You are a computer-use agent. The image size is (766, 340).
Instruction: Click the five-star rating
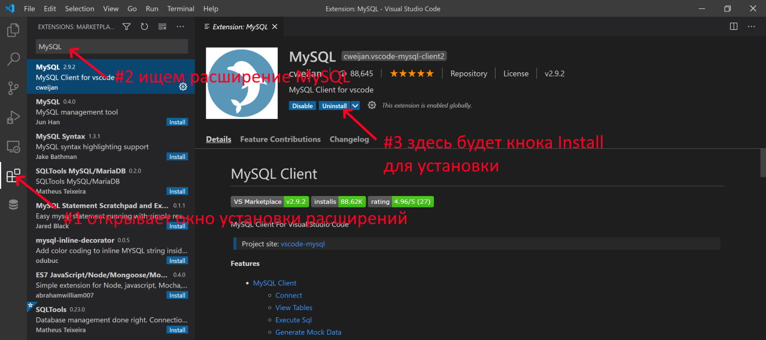point(412,73)
